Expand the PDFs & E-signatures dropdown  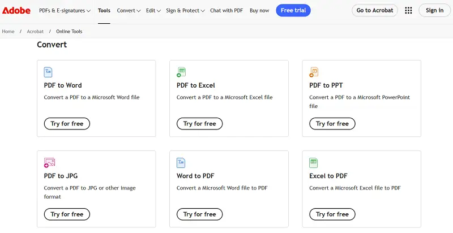pyautogui.click(x=65, y=10)
